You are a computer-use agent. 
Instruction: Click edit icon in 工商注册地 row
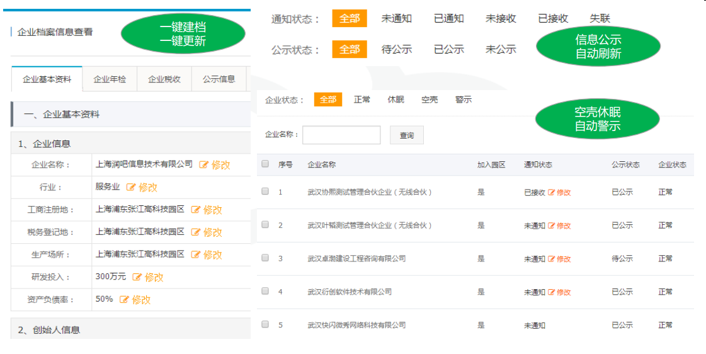[196, 210]
